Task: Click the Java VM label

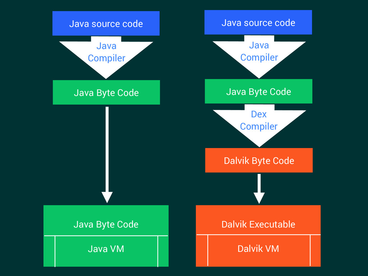Action: [x=106, y=249]
